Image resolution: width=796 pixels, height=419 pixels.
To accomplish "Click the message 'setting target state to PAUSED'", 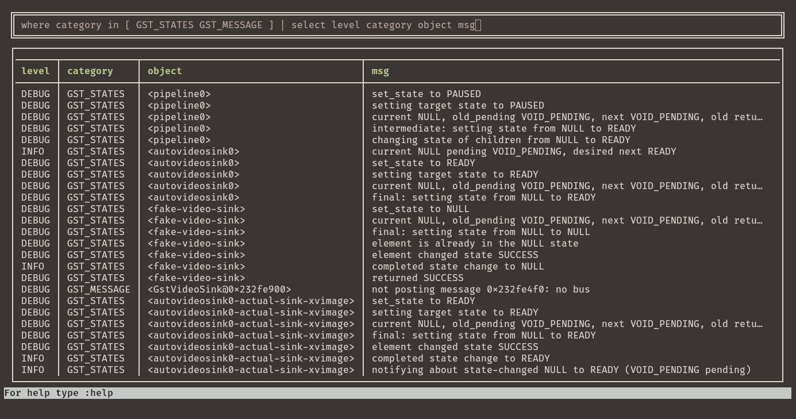I will coord(458,106).
